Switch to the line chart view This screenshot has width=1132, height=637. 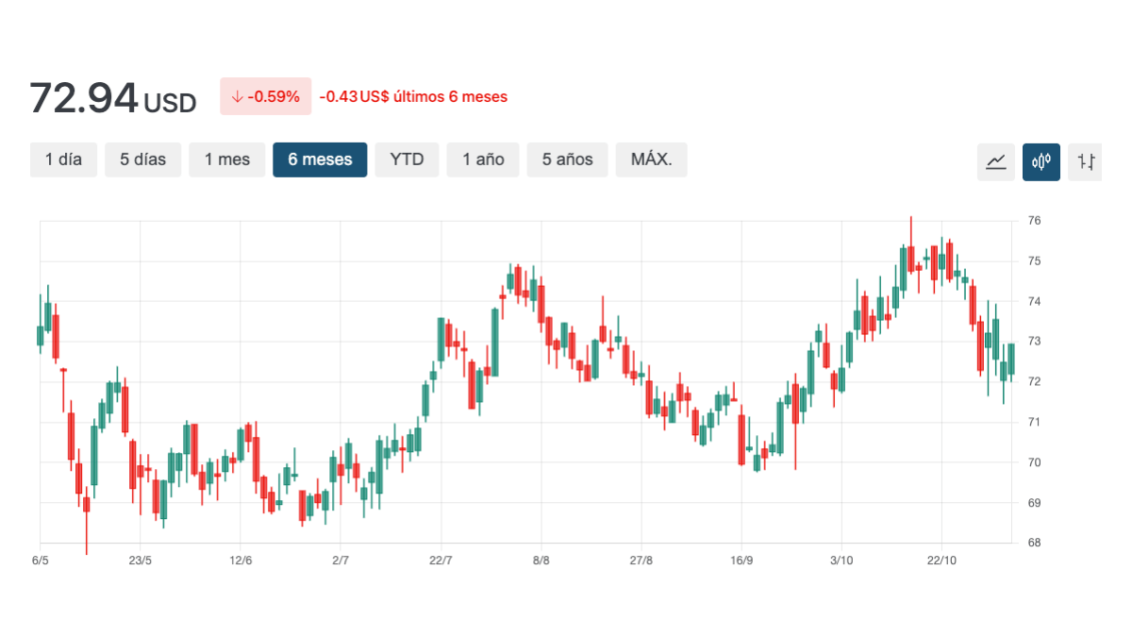[995, 161]
